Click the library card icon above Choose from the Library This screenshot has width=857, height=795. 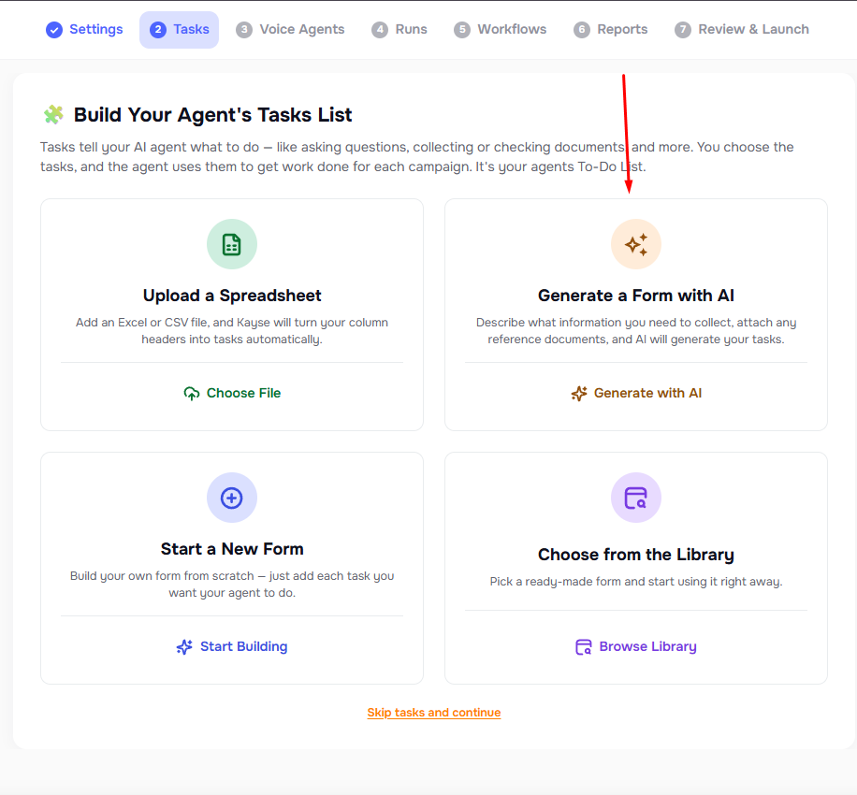click(x=635, y=498)
